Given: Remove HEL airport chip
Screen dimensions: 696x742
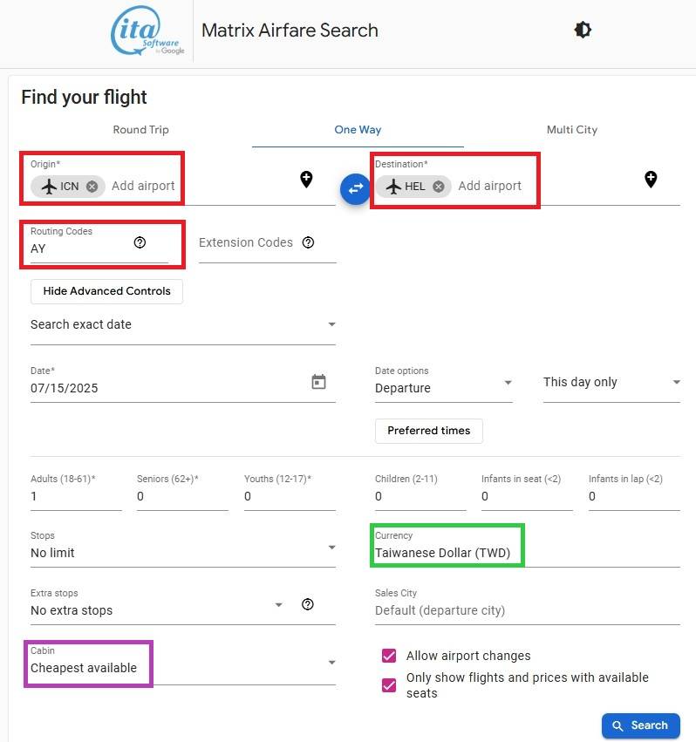Looking at the screenshot, I should click(438, 186).
